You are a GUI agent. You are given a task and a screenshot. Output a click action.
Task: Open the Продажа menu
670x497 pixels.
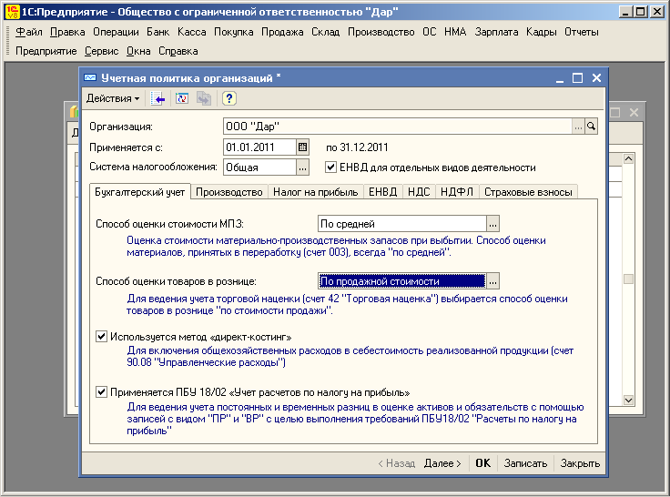pos(282,32)
